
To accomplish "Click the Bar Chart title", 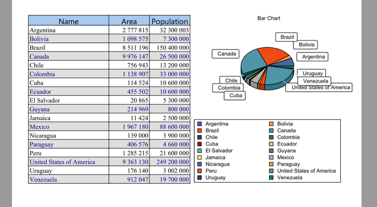I will click(269, 18).
